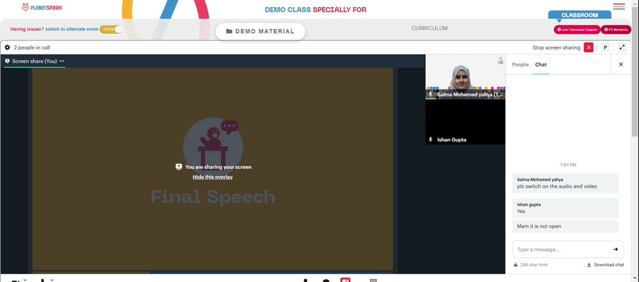Select the Chat tab
This screenshot has height=282, width=639.
(541, 65)
